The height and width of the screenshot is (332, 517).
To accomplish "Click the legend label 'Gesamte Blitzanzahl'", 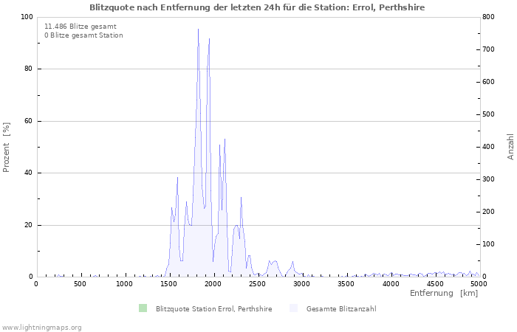I will pyautogui.click(x=341, y=309).
